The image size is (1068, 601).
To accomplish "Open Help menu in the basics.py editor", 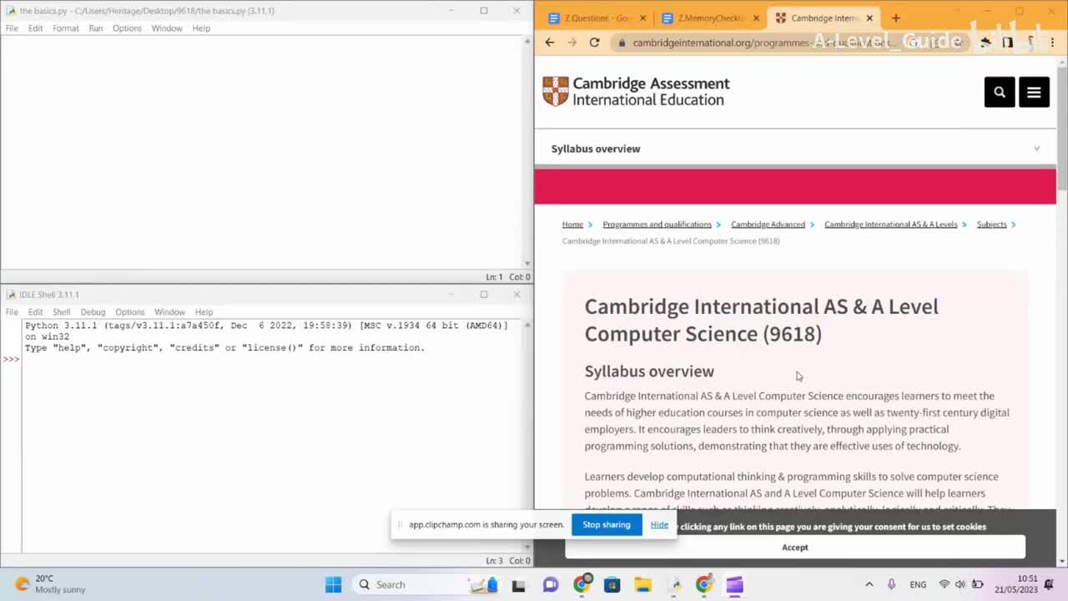I will [201, 28].
